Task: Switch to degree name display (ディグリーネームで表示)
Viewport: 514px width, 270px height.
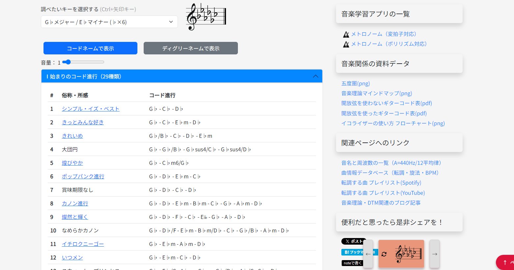Action: pos(190,48)
